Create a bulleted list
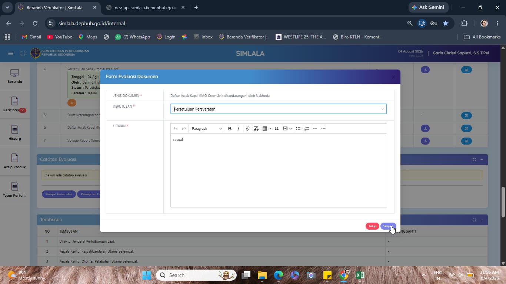This screenshot has height=284, width=506. (298, 129)
